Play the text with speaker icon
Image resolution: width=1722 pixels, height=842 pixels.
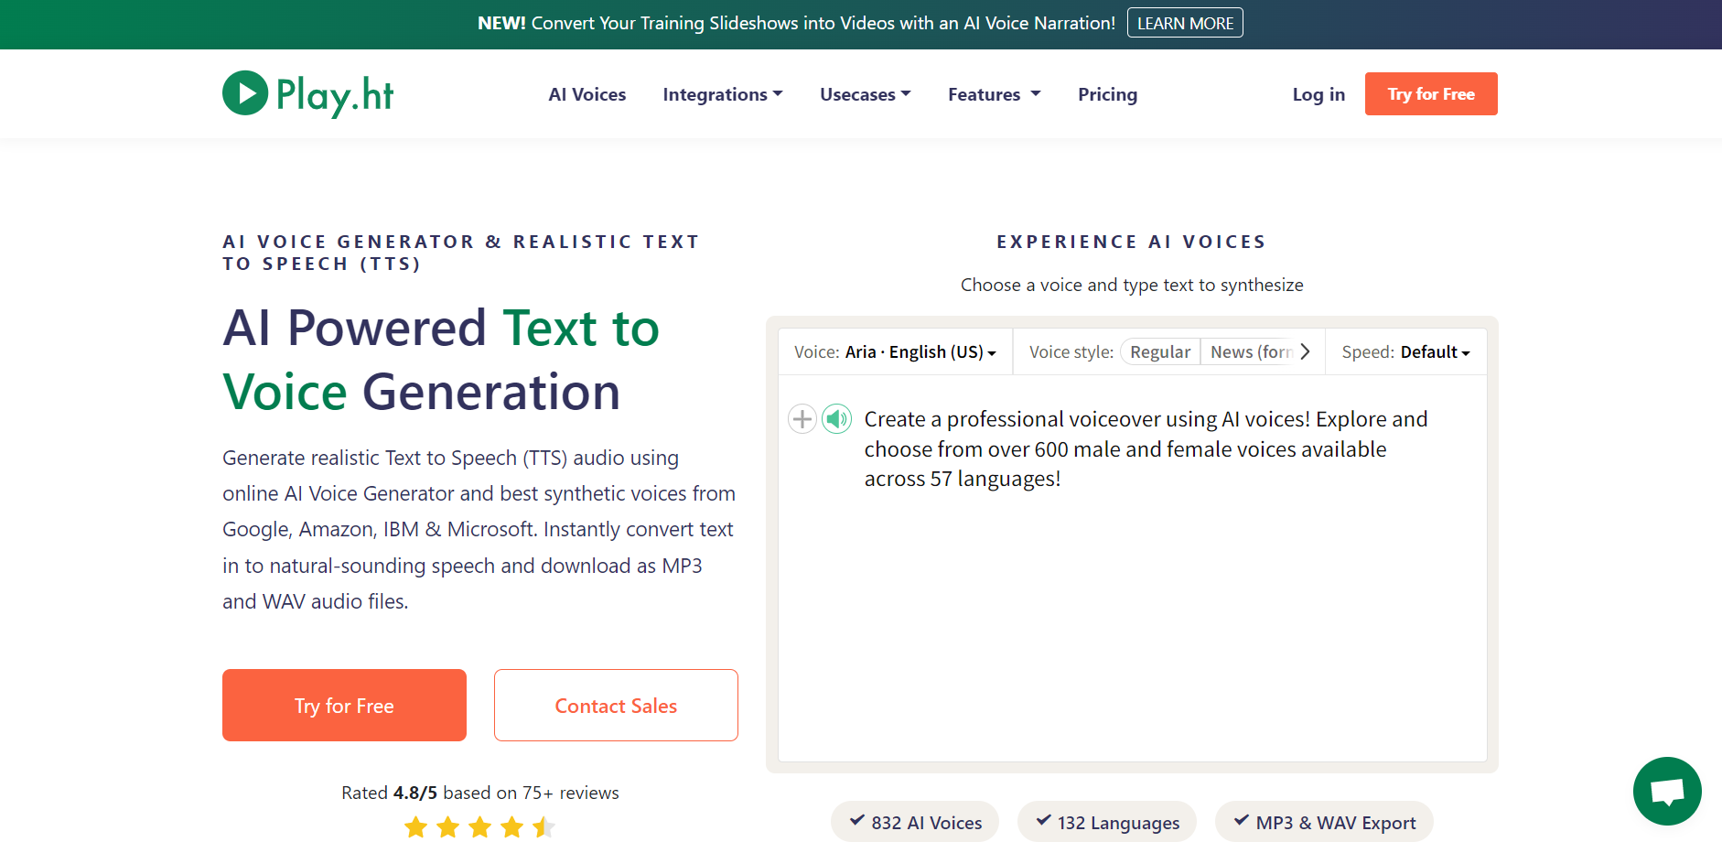click(836, 419)
